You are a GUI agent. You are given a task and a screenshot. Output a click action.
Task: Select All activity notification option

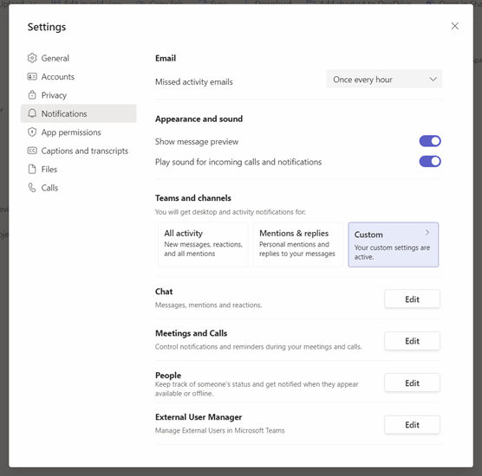pos(203,245)
